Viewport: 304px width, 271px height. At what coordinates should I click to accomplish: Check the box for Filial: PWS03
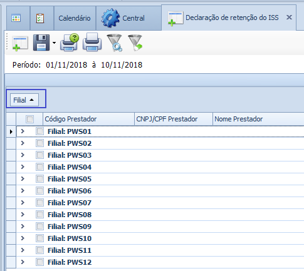coord(39,155)
